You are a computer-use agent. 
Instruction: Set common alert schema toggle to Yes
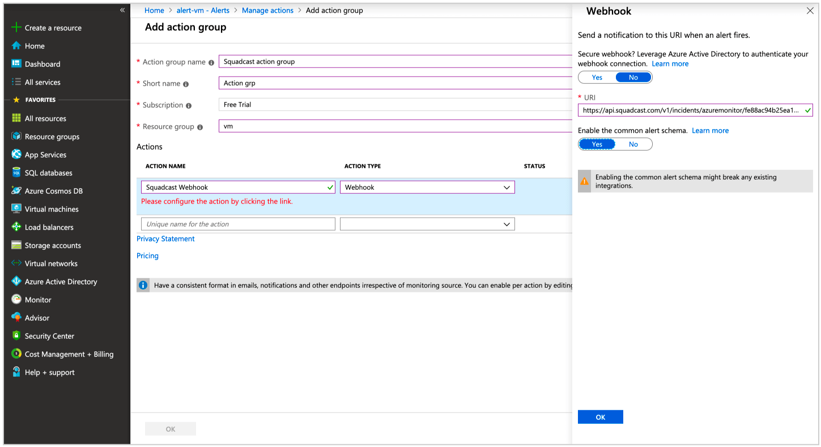pos(597,144)
